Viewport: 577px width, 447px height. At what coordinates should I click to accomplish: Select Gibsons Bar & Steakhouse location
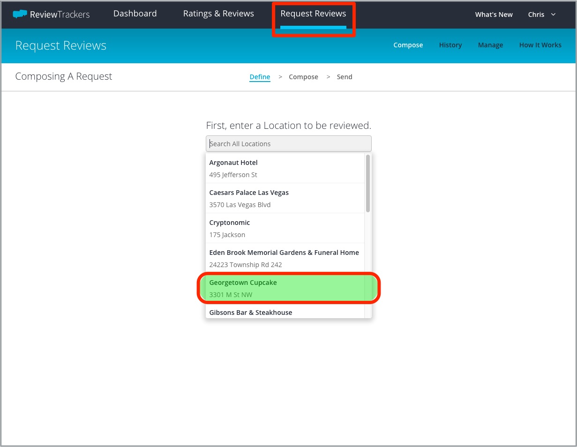point(285,311)
